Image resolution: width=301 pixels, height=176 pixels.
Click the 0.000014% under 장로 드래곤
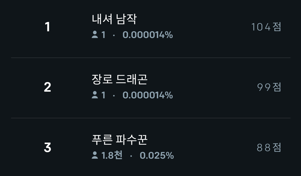coord(147,95)
